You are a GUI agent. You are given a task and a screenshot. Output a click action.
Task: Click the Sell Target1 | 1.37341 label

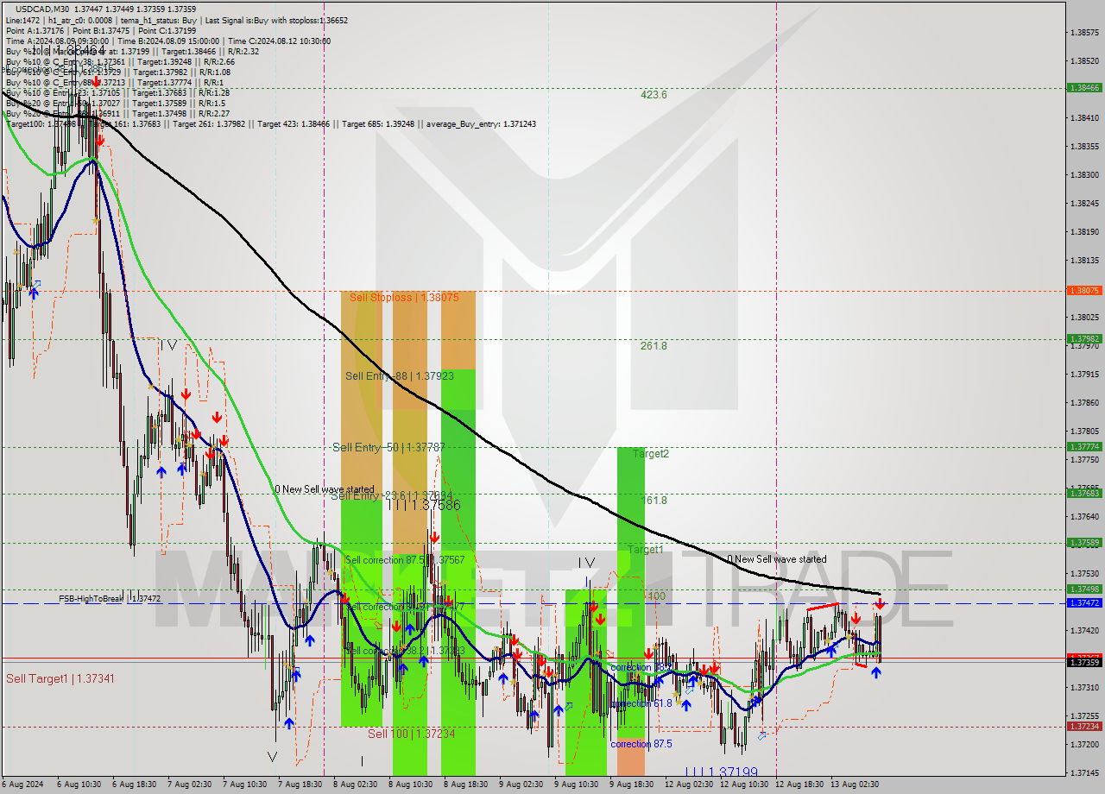click(x=60, y=678)
